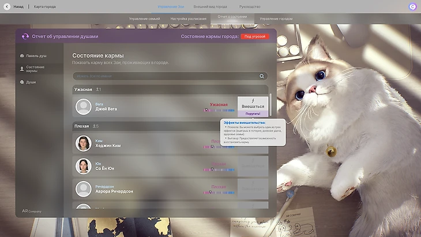
Task: Collapse the Плохая karma group
Action: tap(82, 126)
